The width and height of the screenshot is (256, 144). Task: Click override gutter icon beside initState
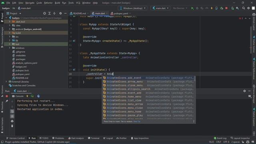(74, 70)
